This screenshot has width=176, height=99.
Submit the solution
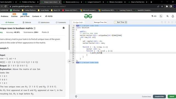(172, 97)
